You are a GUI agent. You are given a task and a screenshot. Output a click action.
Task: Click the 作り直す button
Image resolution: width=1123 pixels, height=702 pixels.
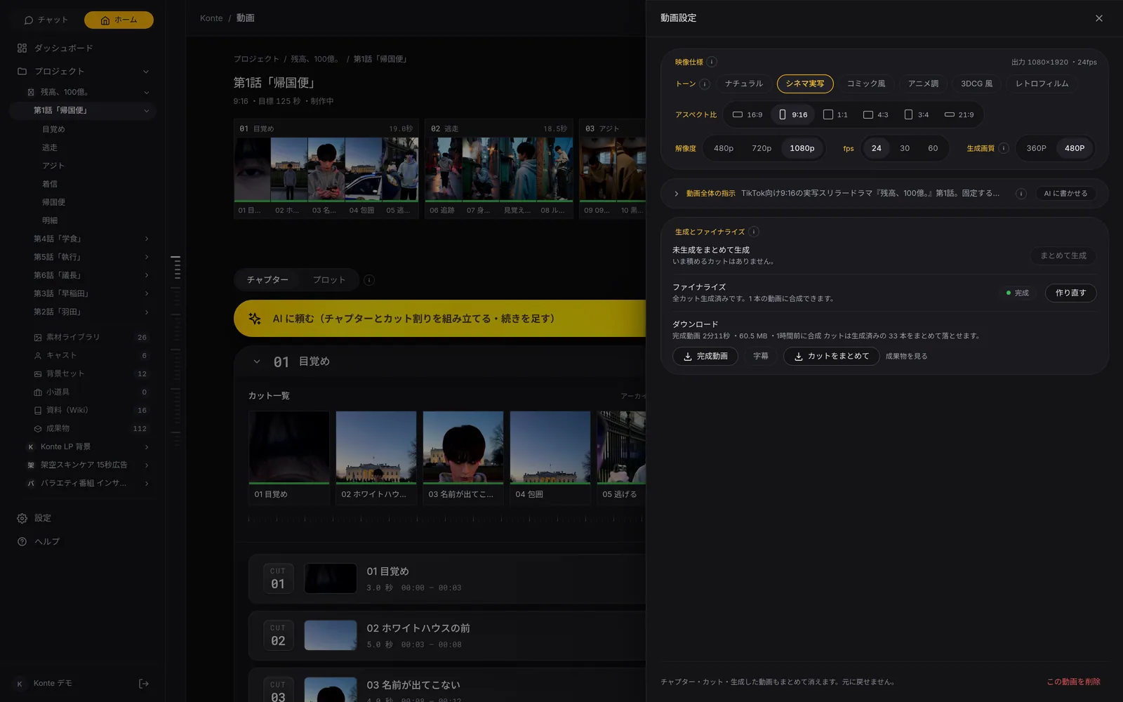pos(1070,293)
